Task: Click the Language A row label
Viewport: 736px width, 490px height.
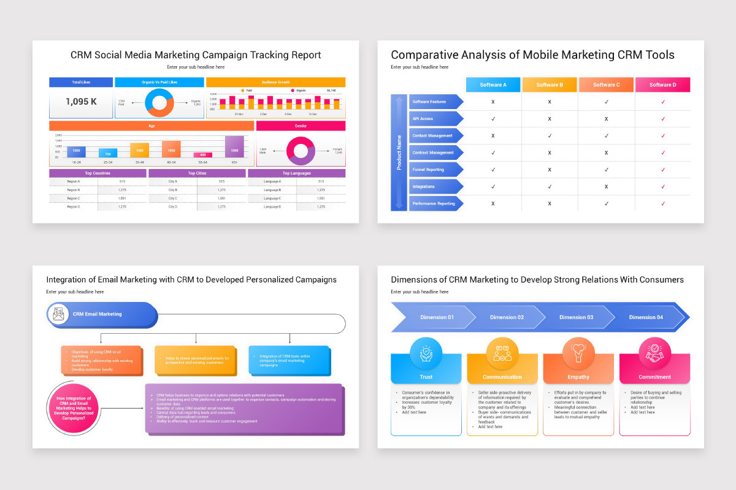Action: coord(272,181)
